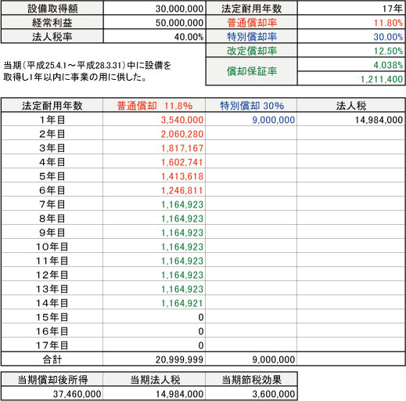Click the blue 特別償却率 label
The height and width of the screenshot is (401, 406).
pyautogui.click(x=252, y=37)
